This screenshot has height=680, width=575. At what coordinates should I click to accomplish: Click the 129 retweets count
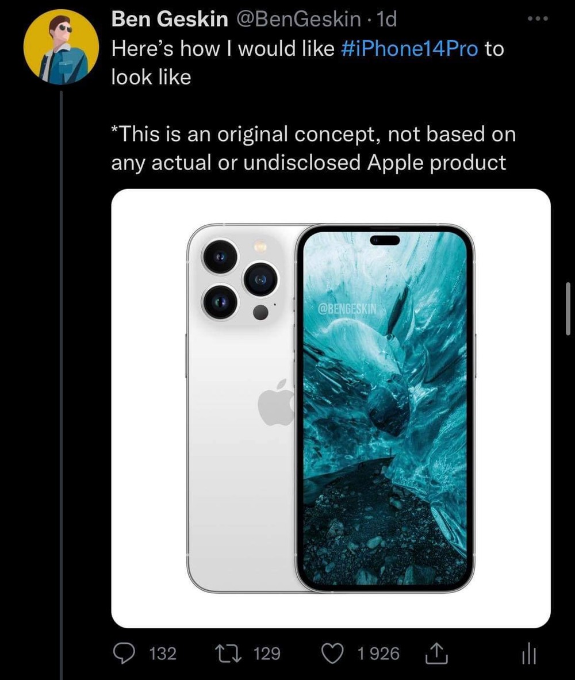tap(266, 654)
